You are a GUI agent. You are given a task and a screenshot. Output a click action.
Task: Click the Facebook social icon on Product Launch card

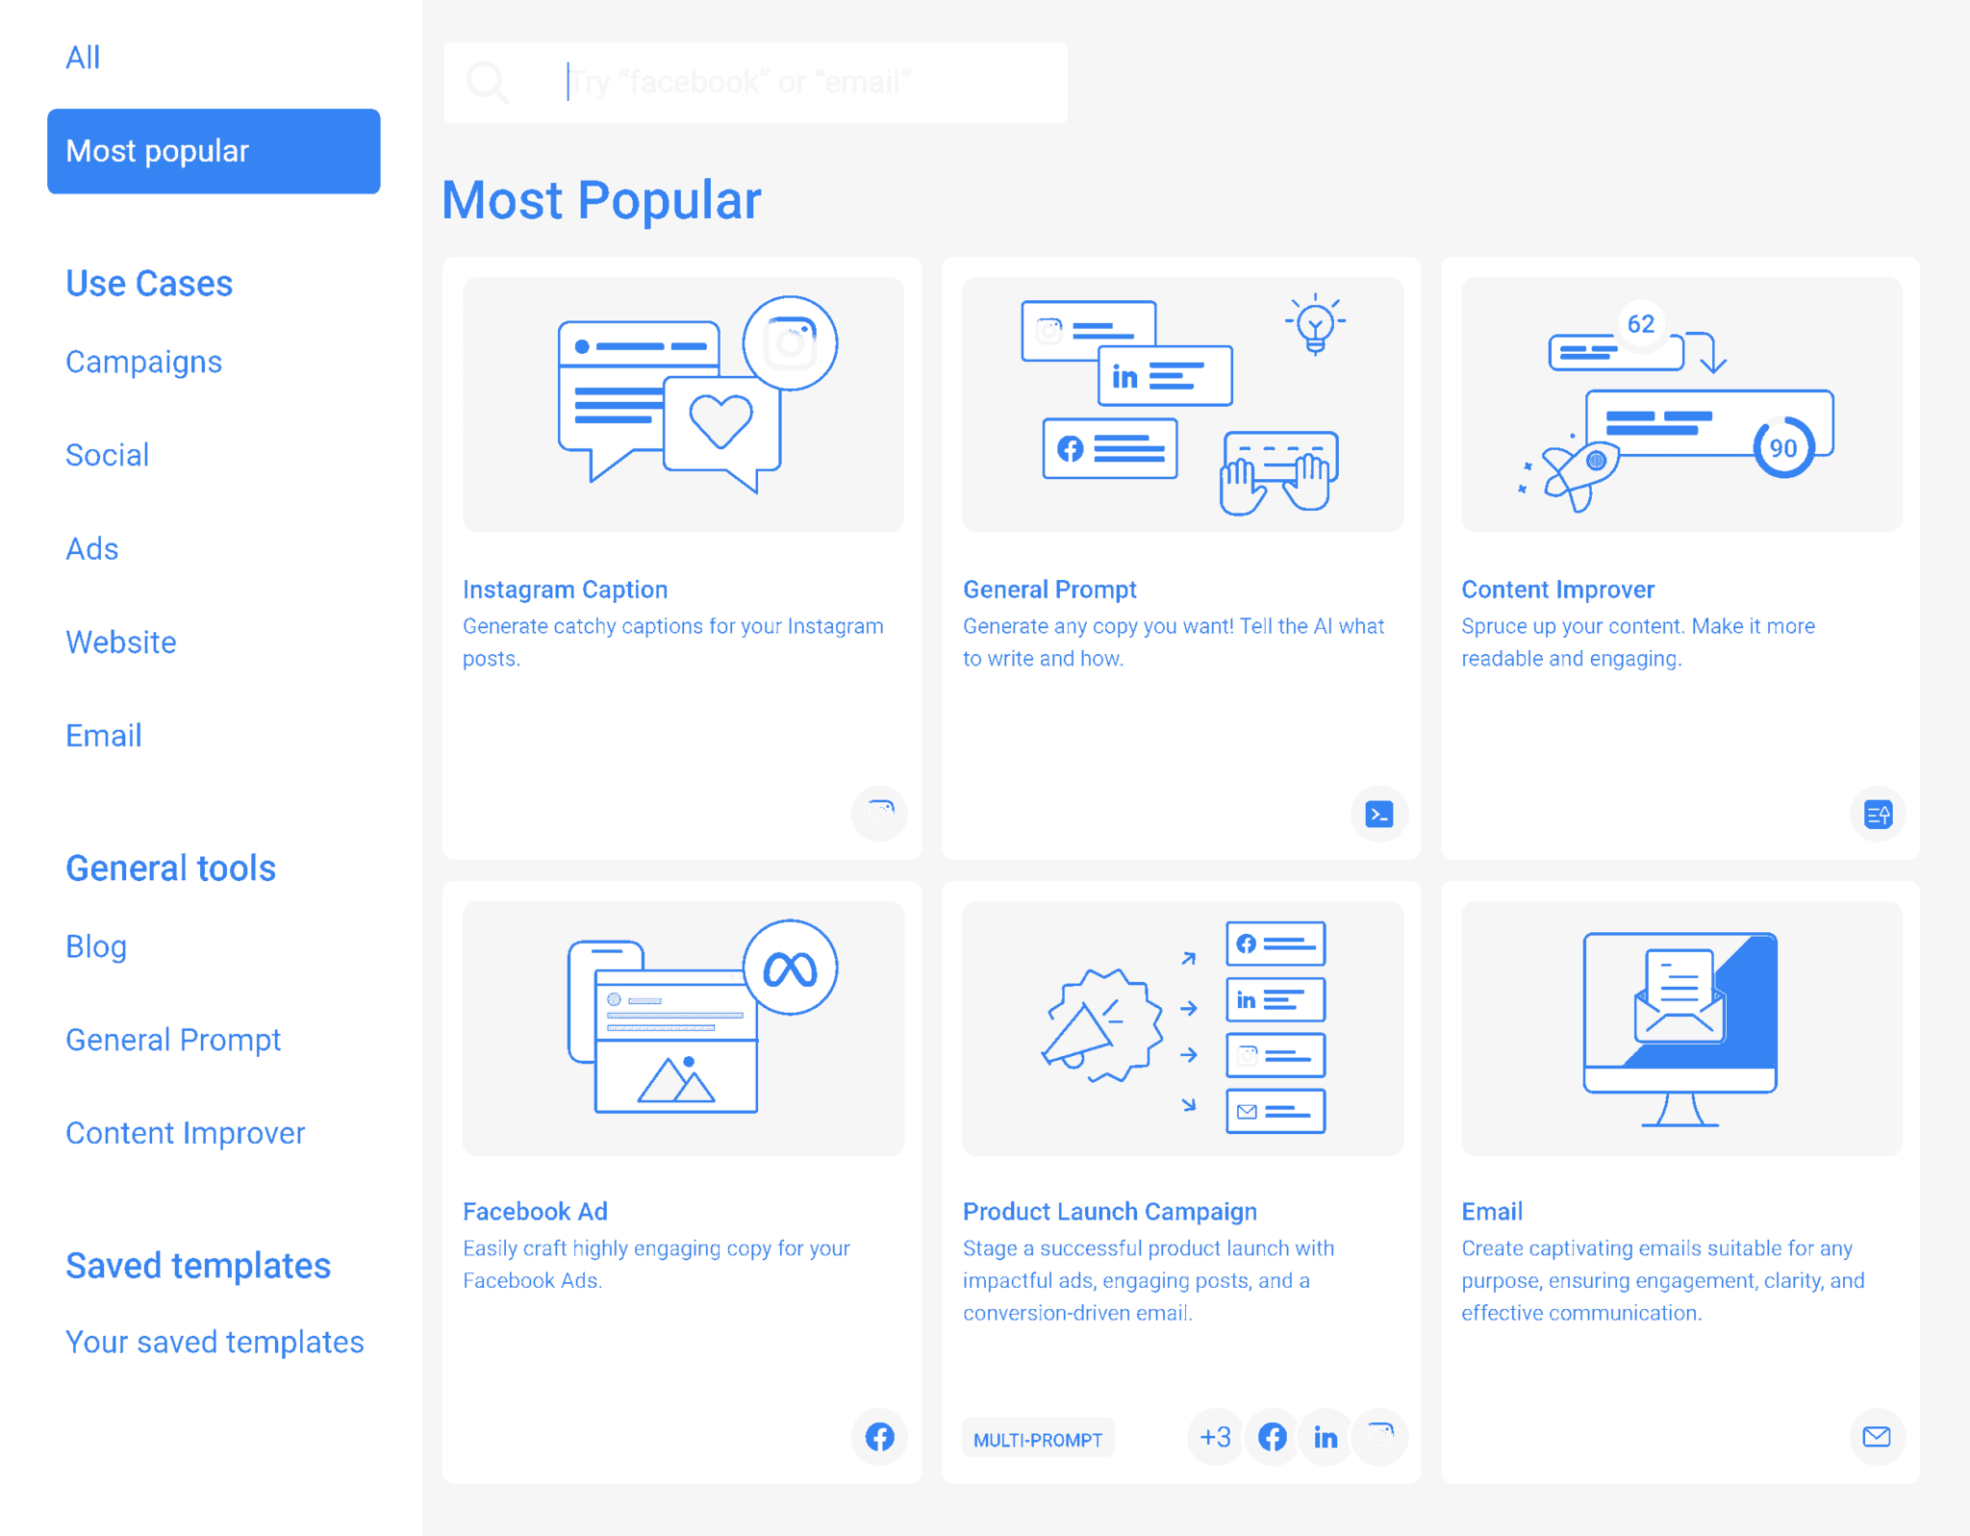pyautogui.click(x=1272, y=1435)
